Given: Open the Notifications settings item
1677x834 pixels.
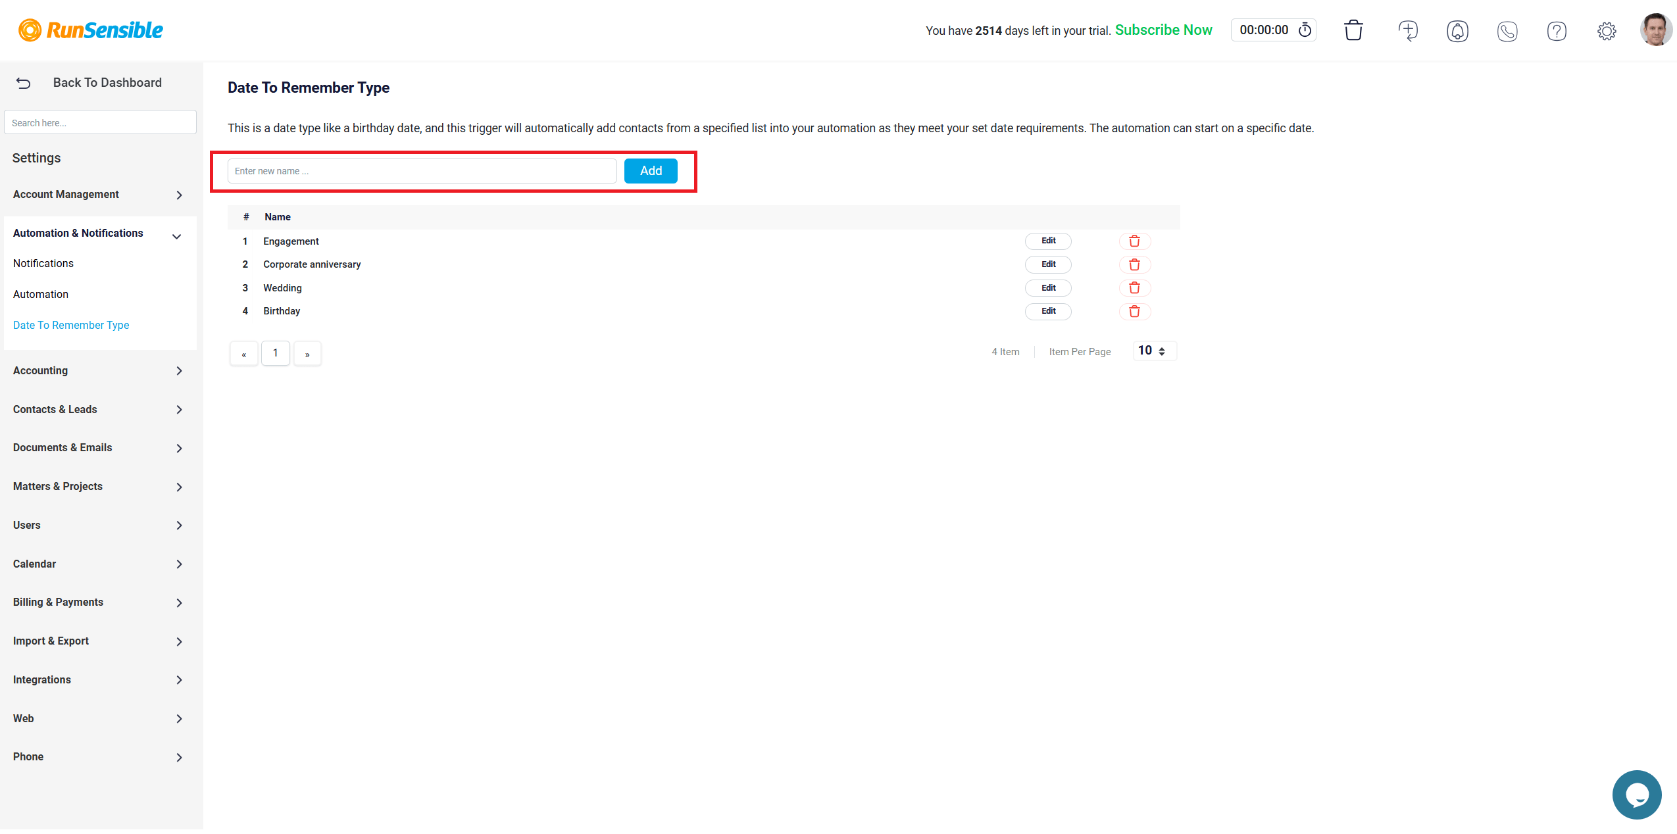Looking at the screenshot, I should click(43, 263).
